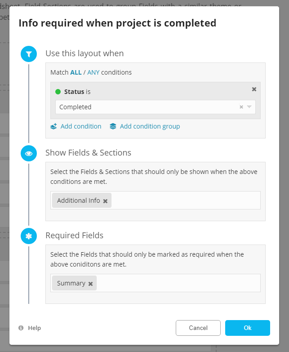The image size is (289, 352).
Task: Remove the Summary field tag
Action: [x=90, y=284]
